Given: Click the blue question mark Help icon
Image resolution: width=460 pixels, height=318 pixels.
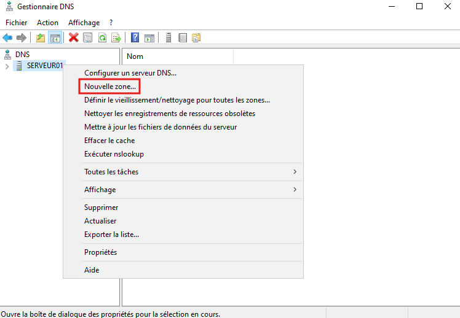Looking at the screenshot, I should tap(135, 38).
